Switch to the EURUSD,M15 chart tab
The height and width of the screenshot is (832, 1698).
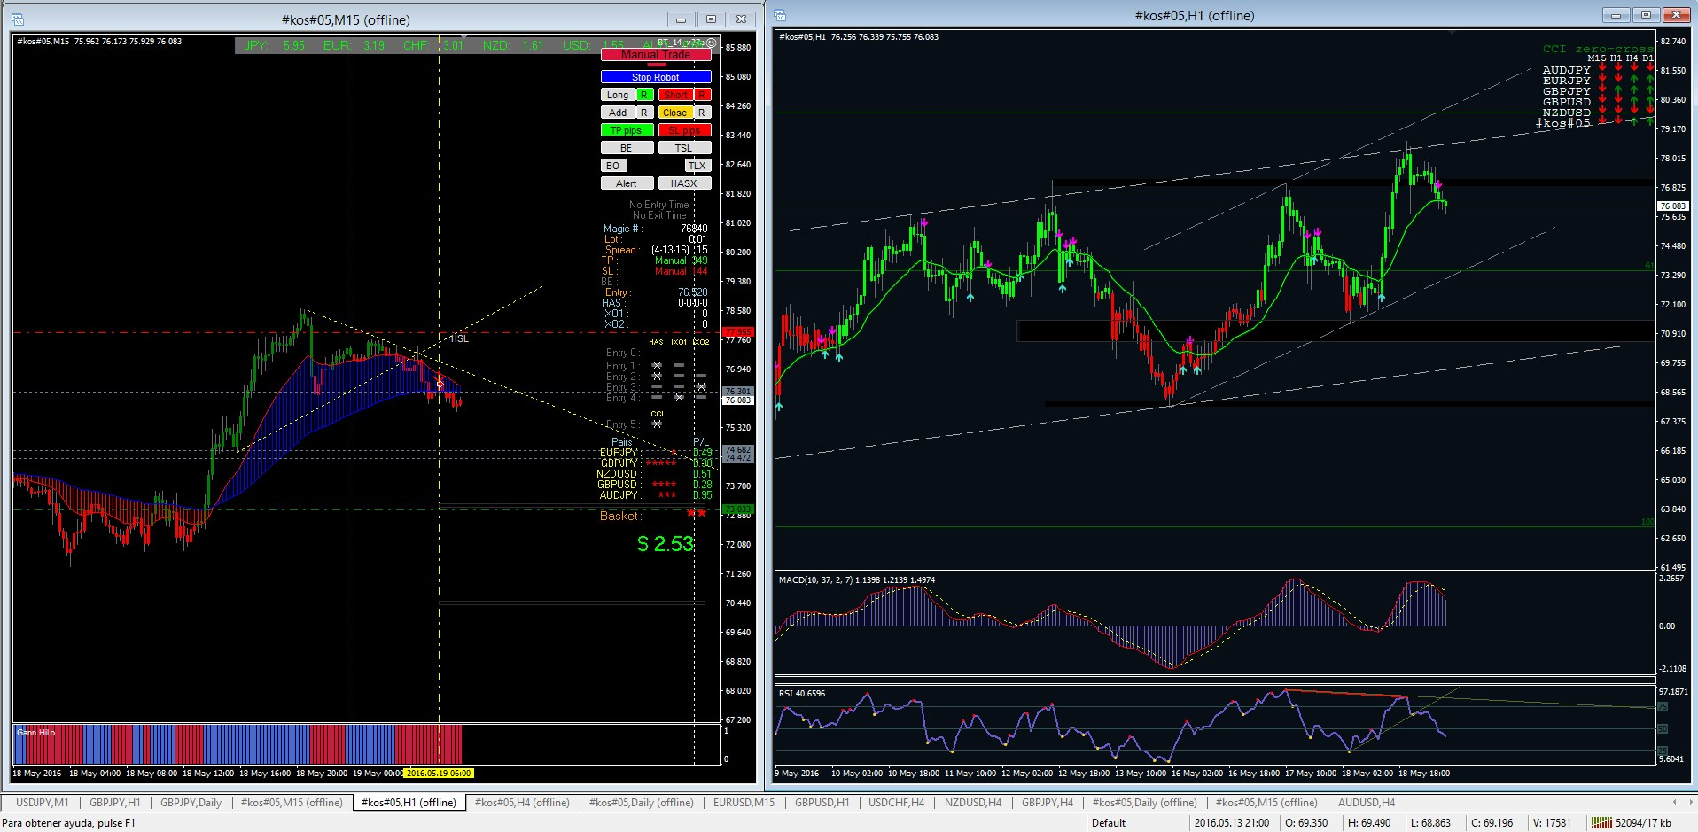[744, 802]
